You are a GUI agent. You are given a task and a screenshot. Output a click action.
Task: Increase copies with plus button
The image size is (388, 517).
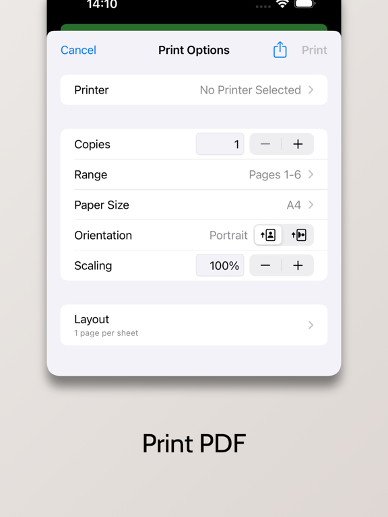click(298, 144)
